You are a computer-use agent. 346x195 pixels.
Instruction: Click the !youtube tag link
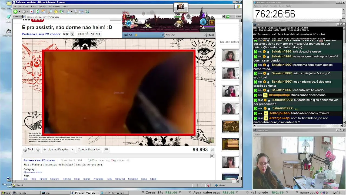tap(98, 179)
